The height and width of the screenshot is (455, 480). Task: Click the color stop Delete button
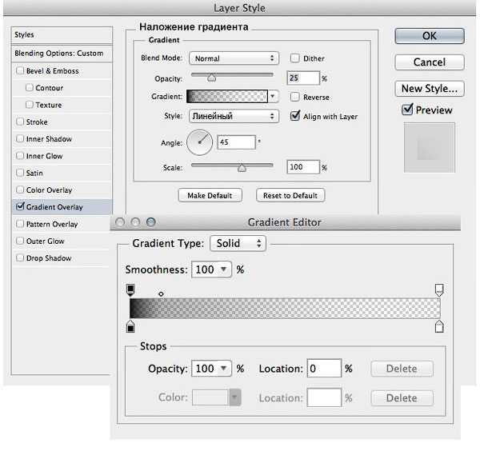pos(402,397)
